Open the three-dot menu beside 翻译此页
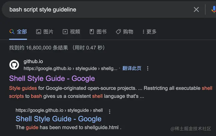The width and height of the screenshot is (216, 136). tap(148, 68)
